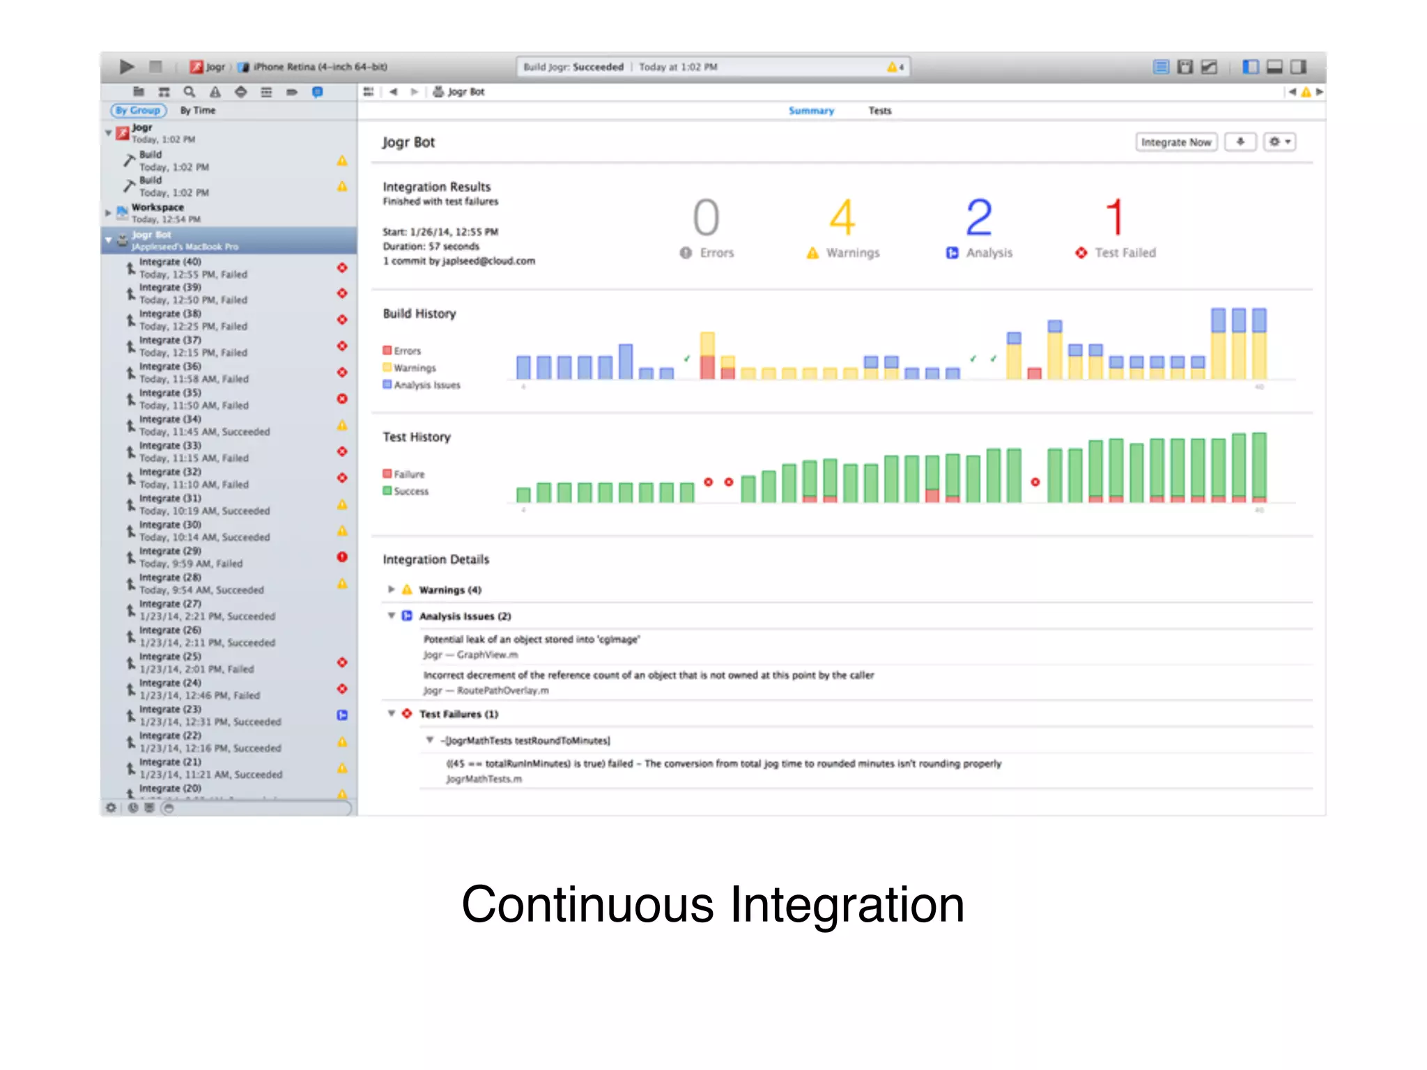Click the last bar in Test History chart
Screen dimensions: 1427x1070
1259,467
